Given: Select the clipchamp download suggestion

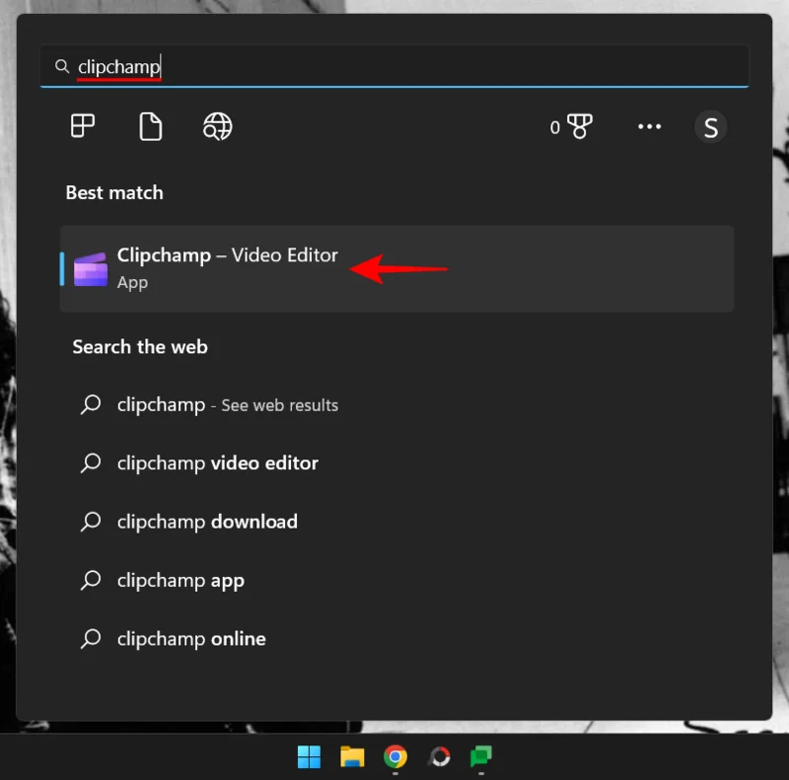Looking at the screenshot, I should pyautogui.click(x=207, y=522).
